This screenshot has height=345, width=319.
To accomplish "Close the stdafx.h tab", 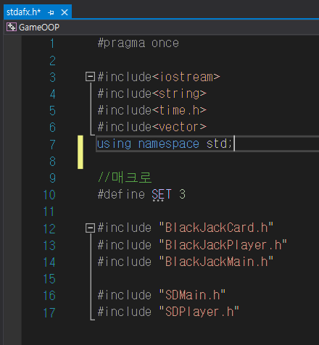I will point(65,12).
